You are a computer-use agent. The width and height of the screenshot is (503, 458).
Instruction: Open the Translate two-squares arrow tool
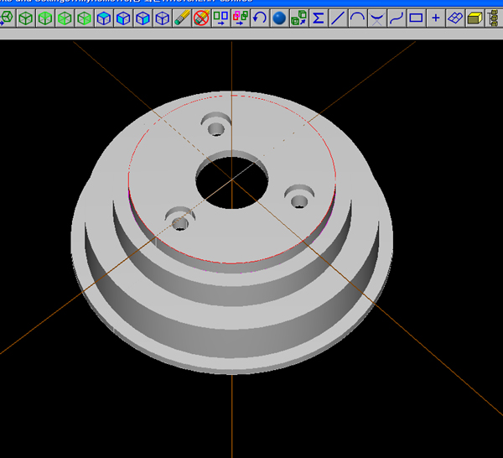pos(221,18)
